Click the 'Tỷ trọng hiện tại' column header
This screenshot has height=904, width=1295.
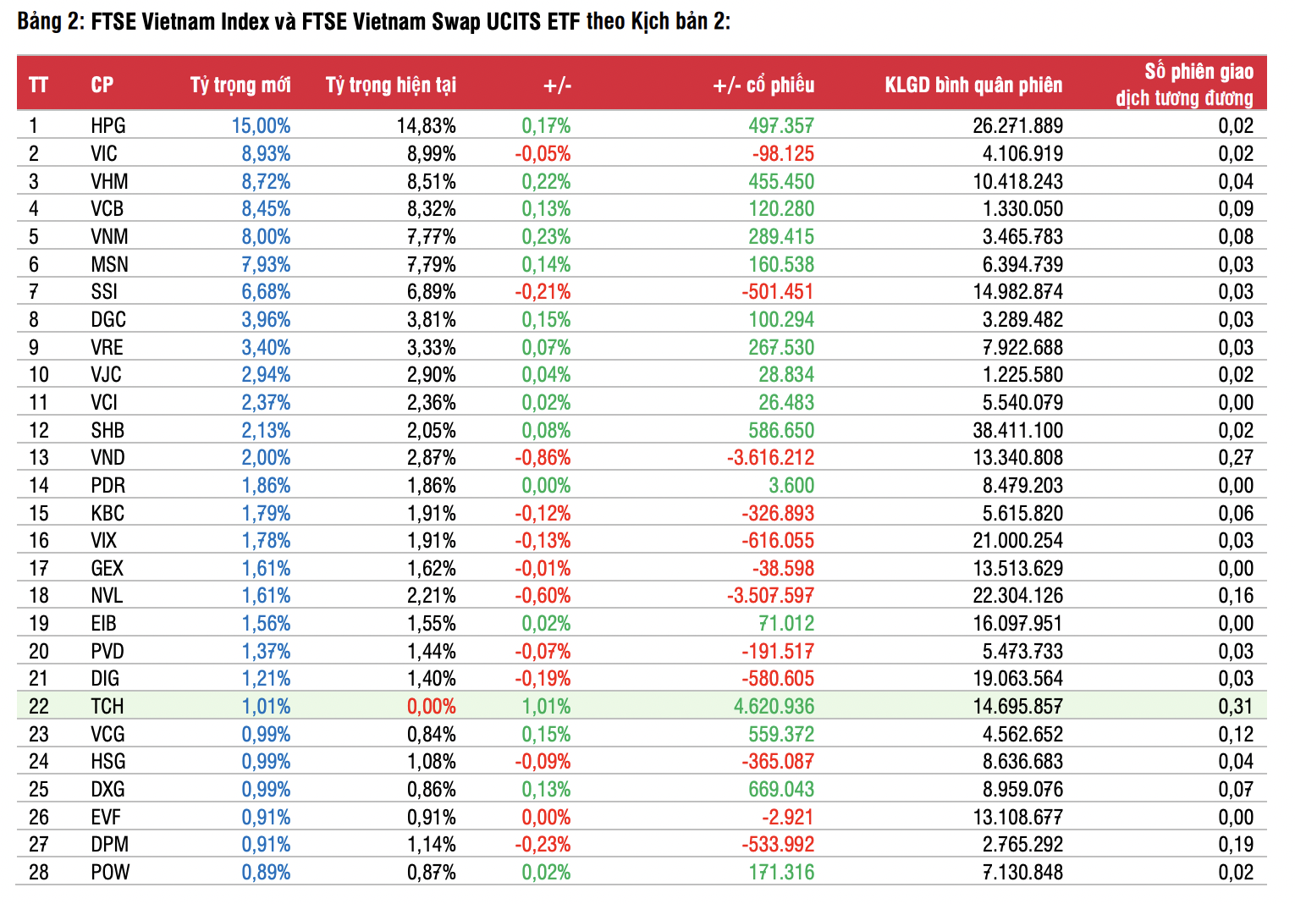point(391,85)
